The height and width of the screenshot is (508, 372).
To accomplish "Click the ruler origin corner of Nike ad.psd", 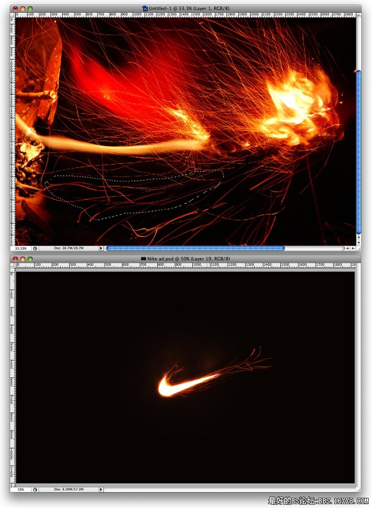I will pos(13,265).
